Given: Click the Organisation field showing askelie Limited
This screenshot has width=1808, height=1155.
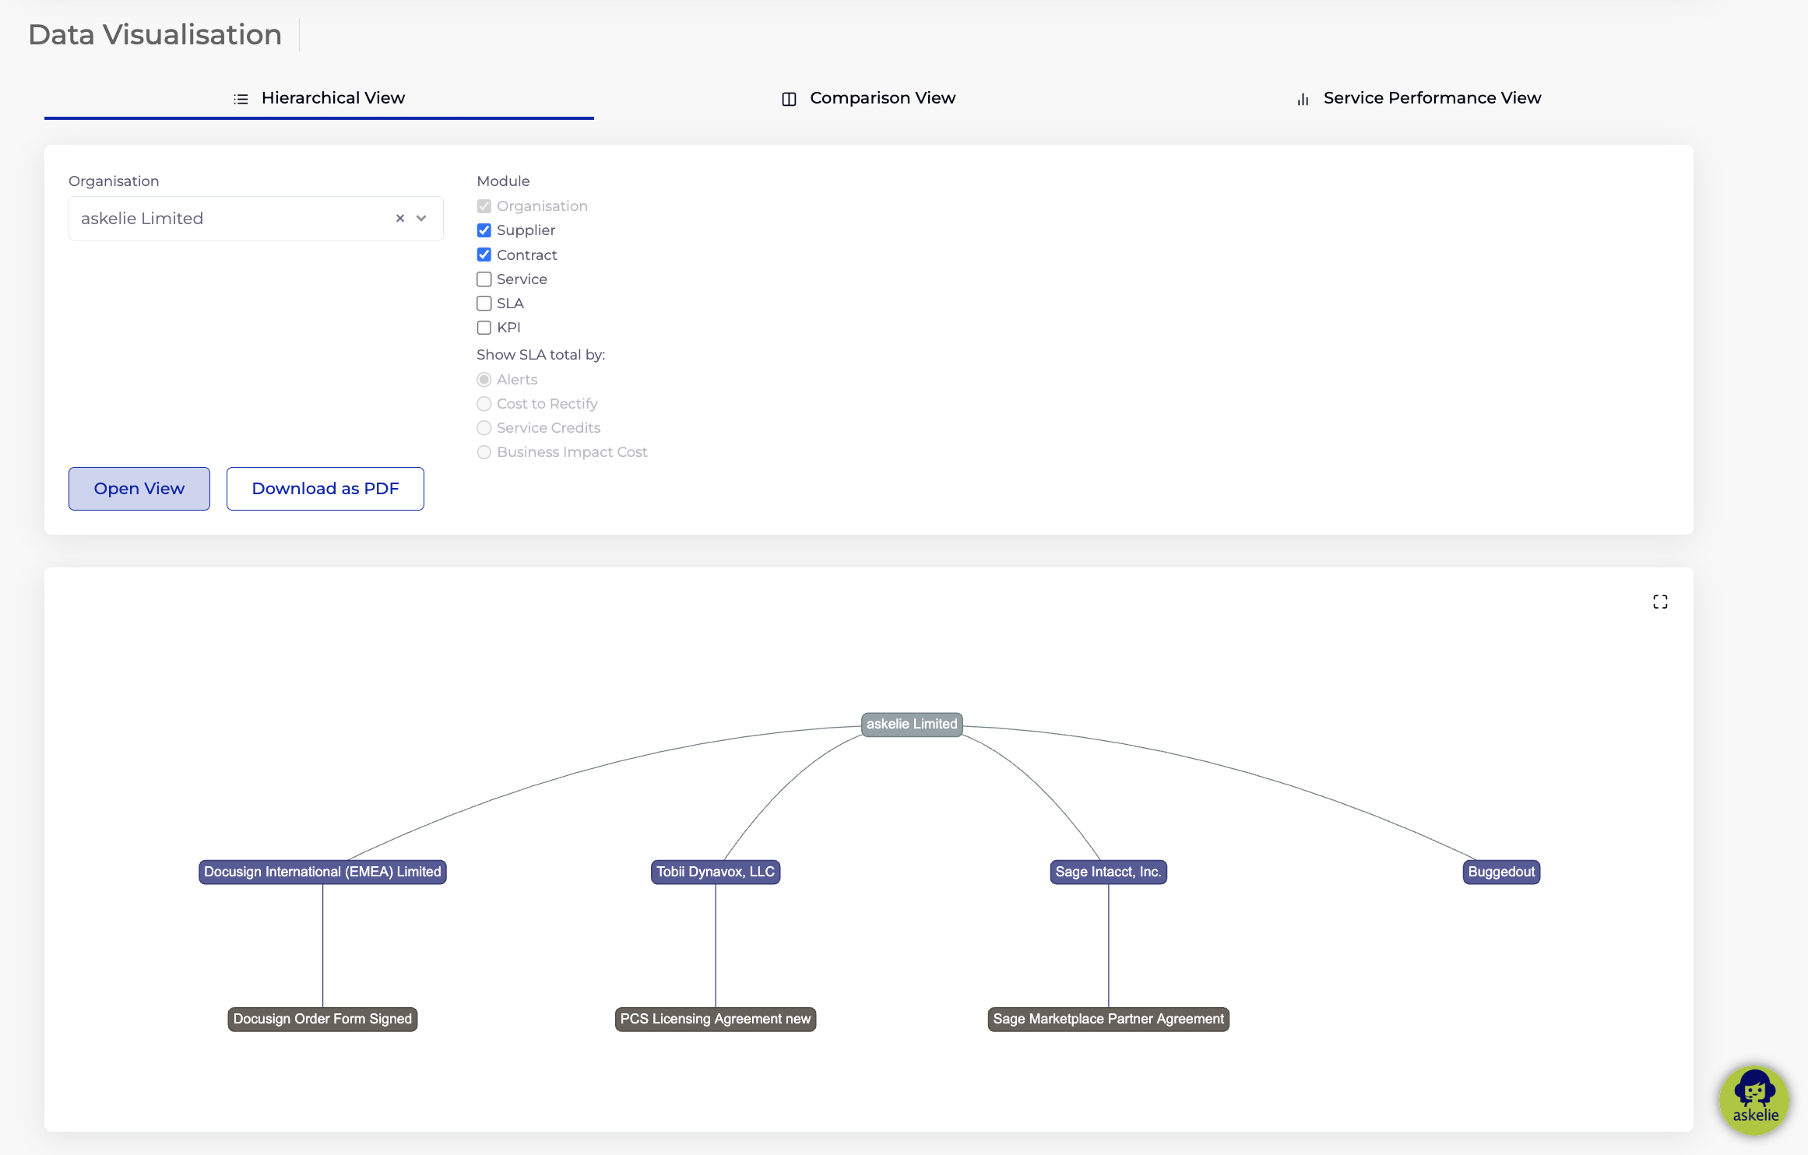Looking at the screenshot, I should pos(256,219).
